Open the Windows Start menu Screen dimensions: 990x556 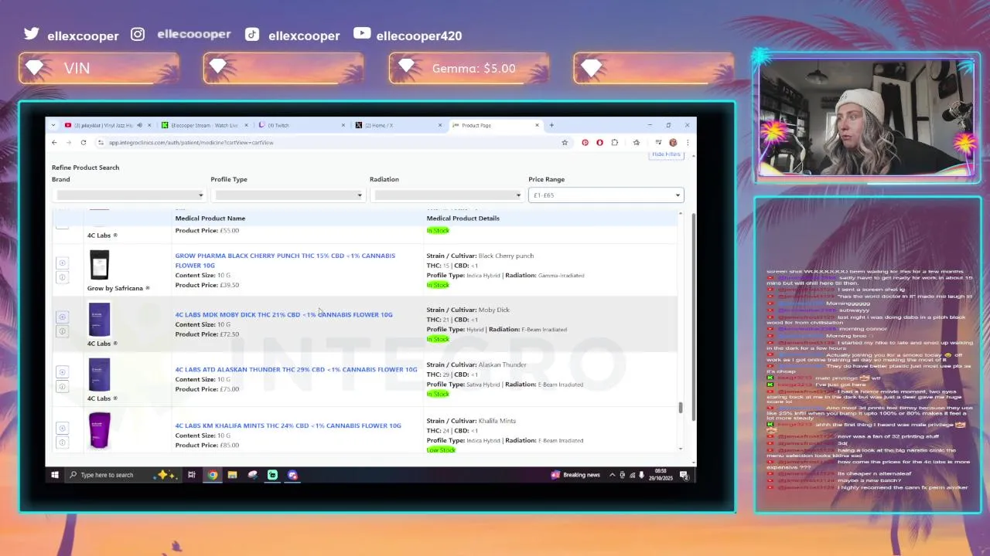[x=55, y=475]
